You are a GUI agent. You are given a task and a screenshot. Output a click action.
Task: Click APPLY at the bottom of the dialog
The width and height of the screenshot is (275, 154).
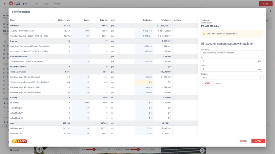tap(258, 141)
